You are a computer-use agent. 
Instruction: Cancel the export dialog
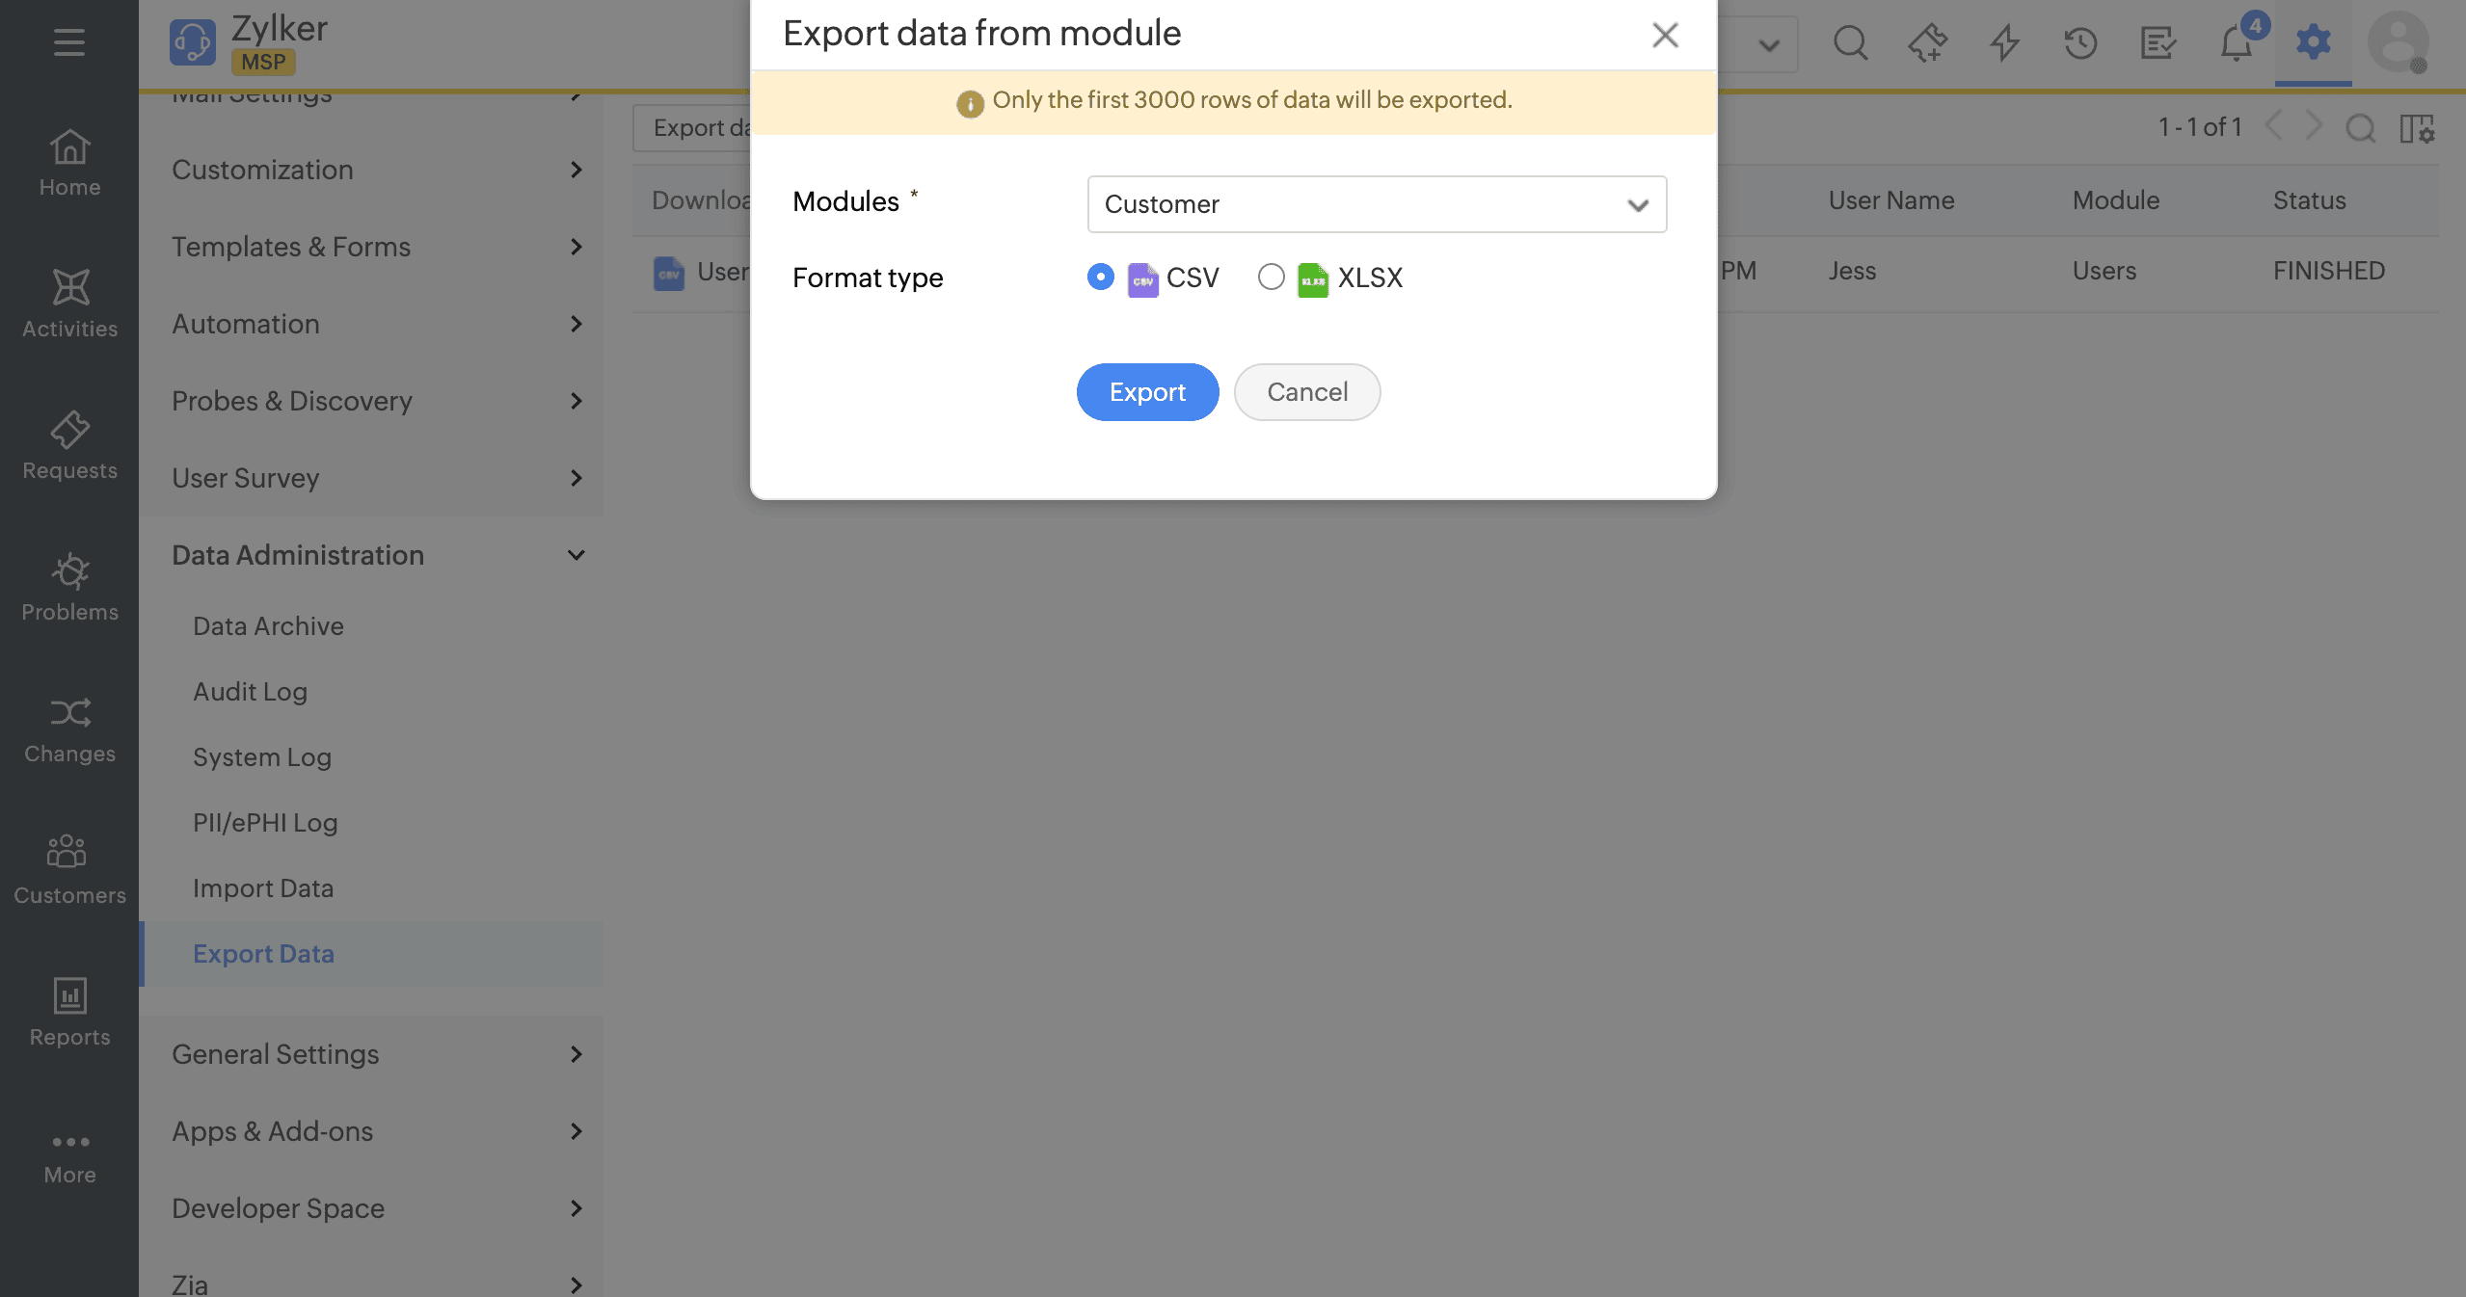pyautogui.click(x=1306, y=392)
